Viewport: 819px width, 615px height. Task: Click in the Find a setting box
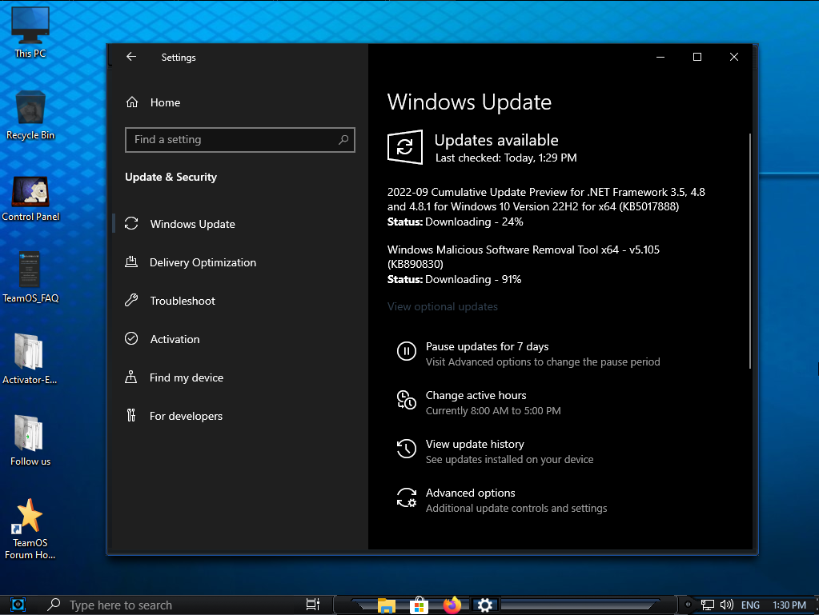click(232, 140)
